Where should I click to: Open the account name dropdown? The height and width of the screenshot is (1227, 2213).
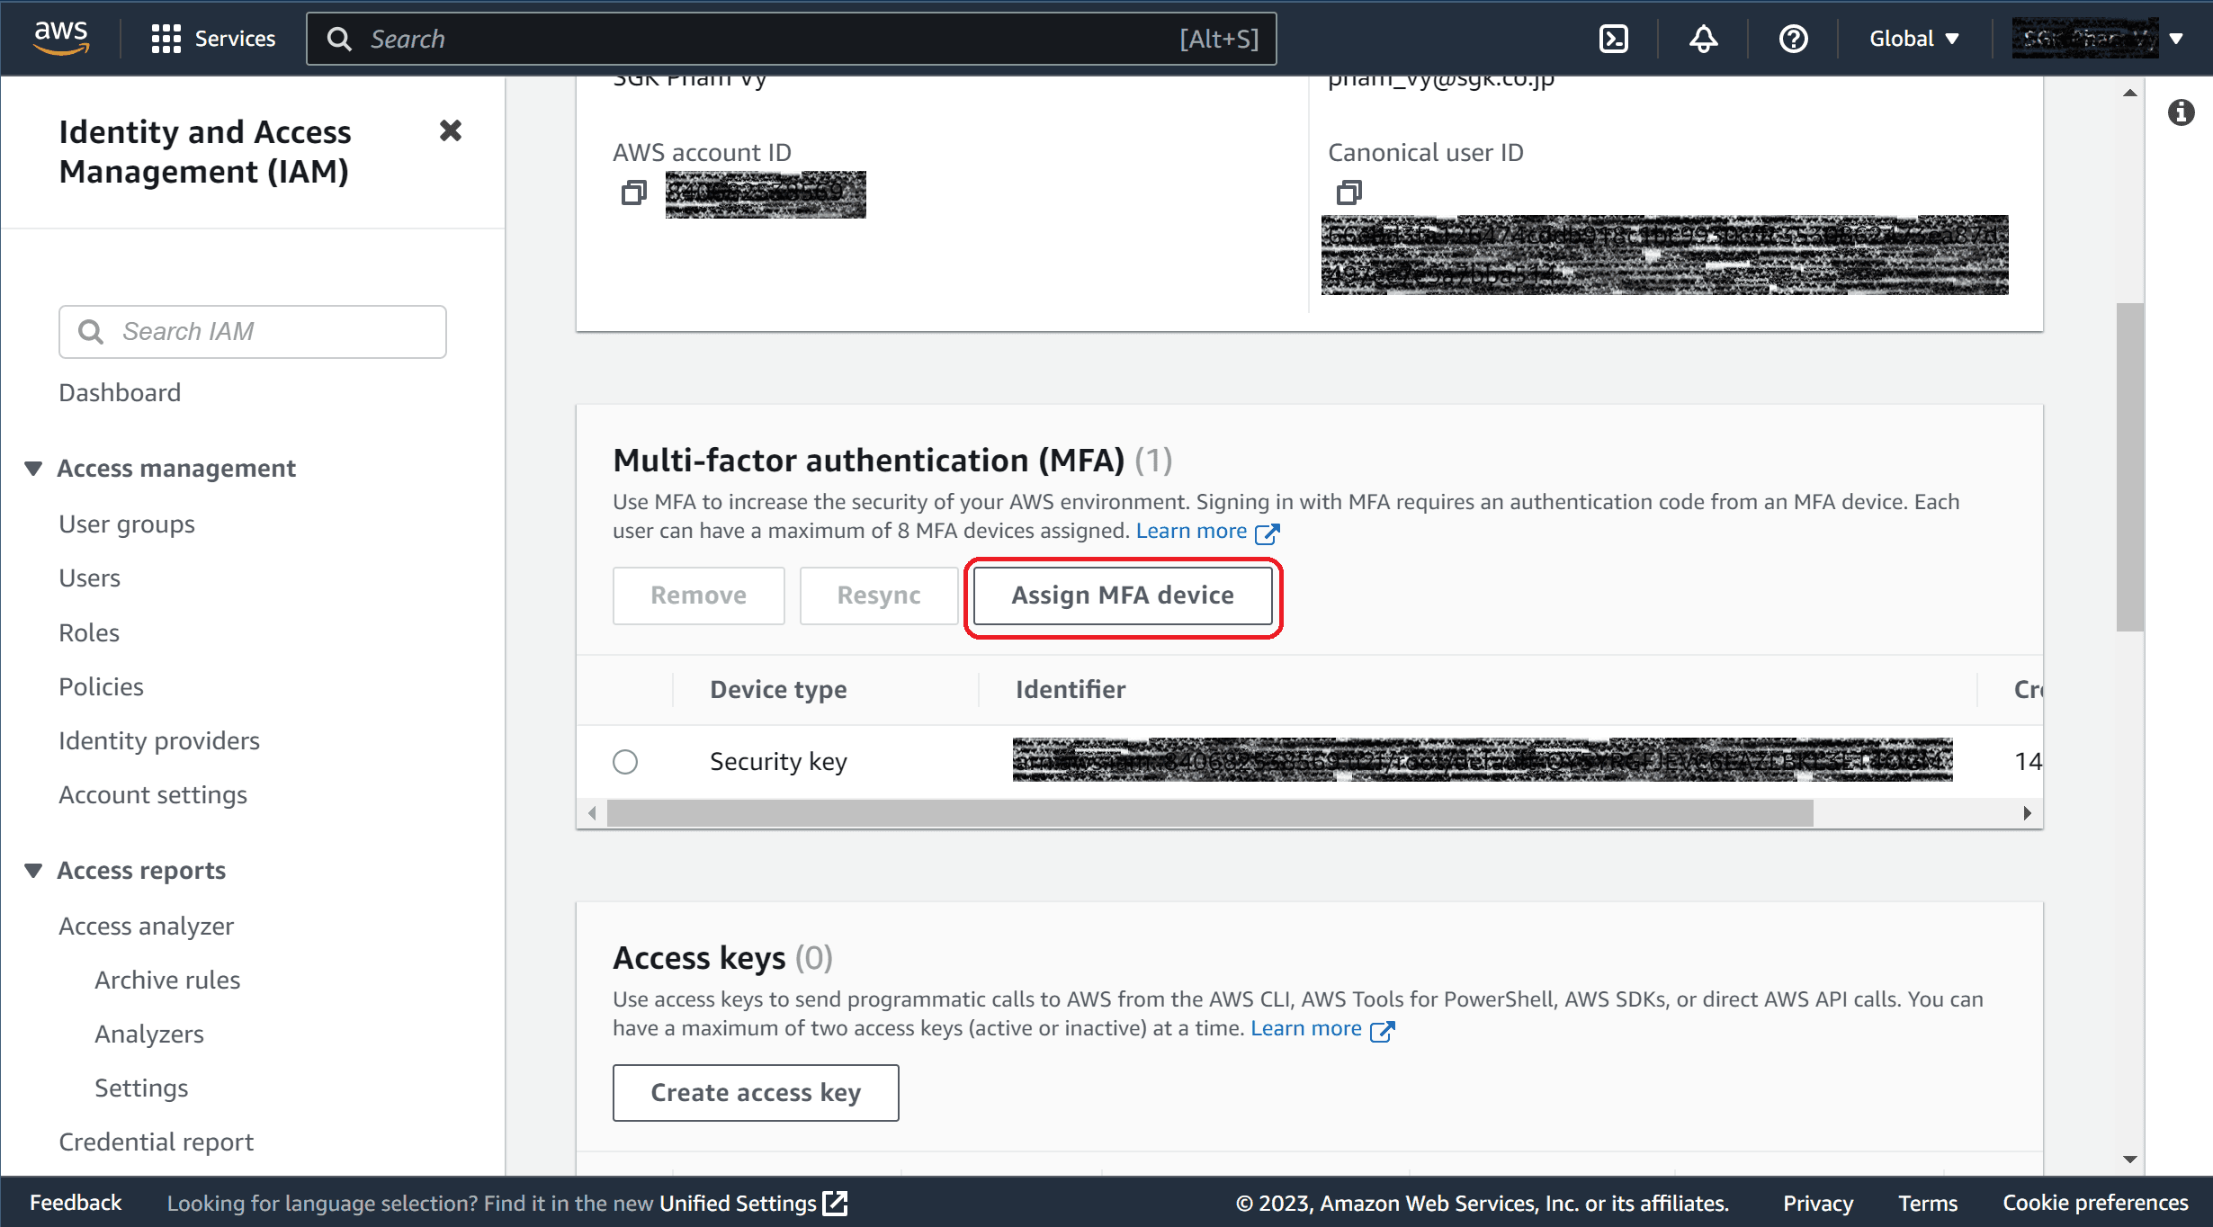click(2099, 39)
